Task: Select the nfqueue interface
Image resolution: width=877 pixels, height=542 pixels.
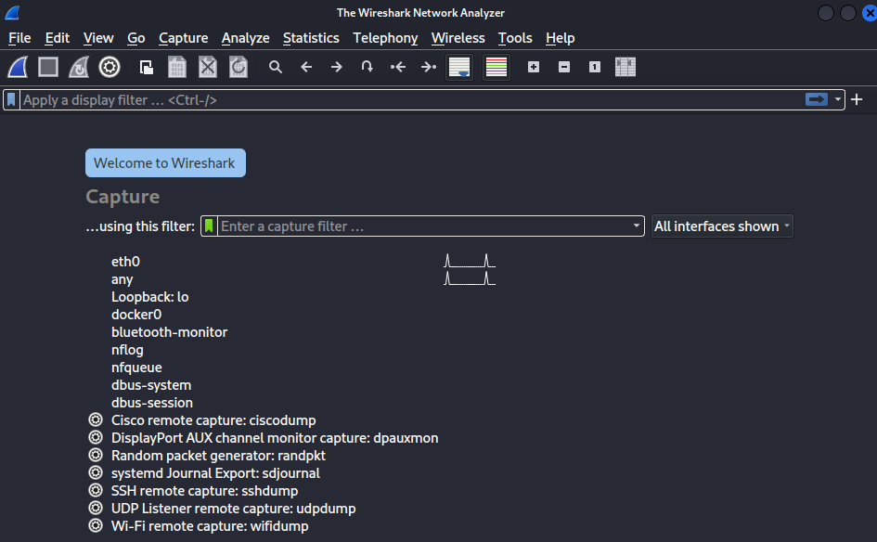Action: (136, 367)
